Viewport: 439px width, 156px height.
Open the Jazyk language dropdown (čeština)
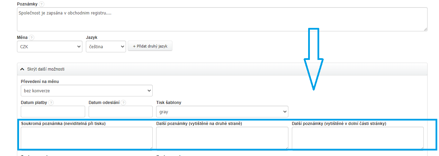pos(106,47)
